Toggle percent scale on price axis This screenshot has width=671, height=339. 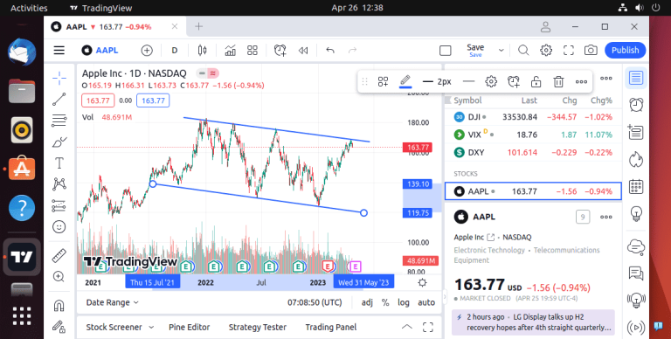pyautogui.click(x=385, y=302)
